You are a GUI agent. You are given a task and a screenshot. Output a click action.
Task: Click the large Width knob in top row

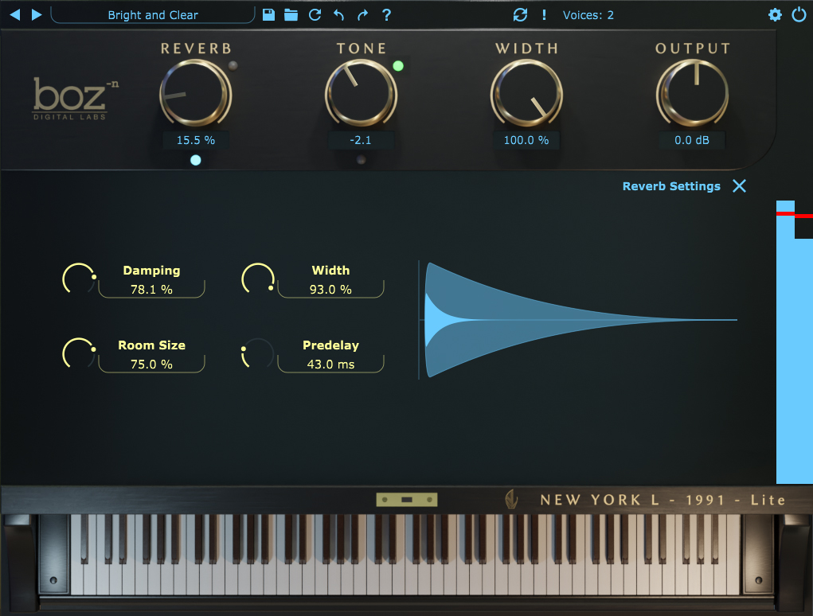coord(526,93)
